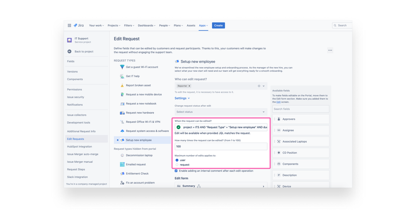Open the app switcher grid icon

tap(69, 25)
